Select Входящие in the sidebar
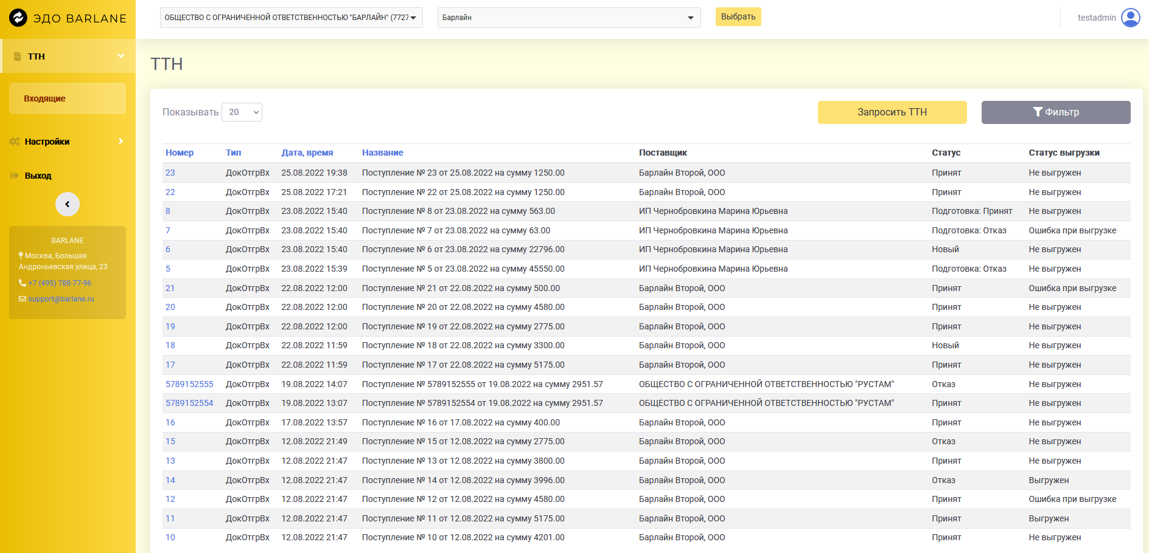 tap(68, 98)
